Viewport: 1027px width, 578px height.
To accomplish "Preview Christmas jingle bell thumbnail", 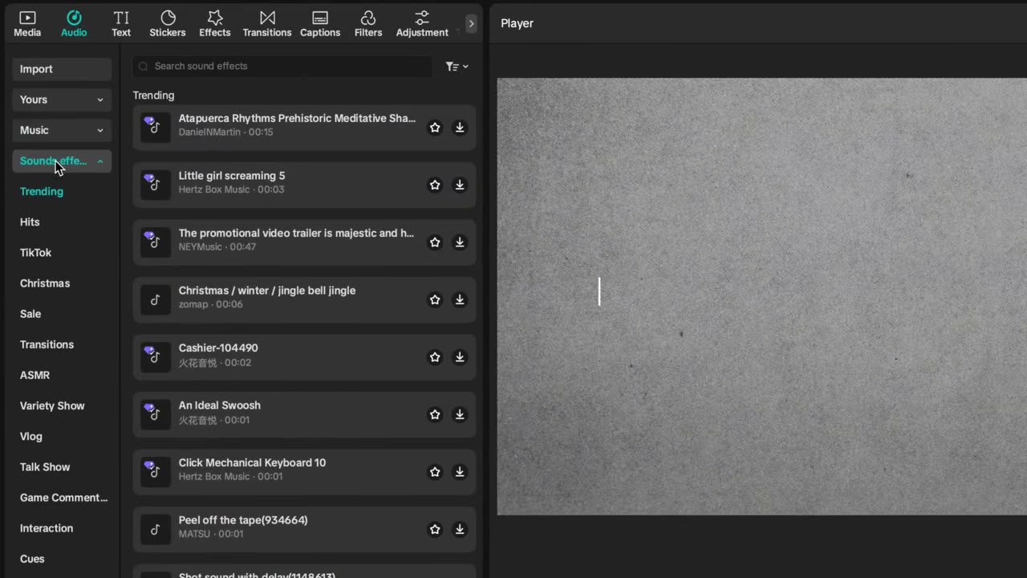I will (x=156, y=299).
